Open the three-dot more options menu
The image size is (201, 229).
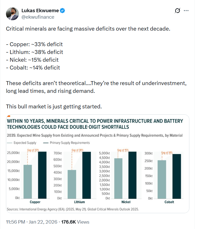point(186,11)
